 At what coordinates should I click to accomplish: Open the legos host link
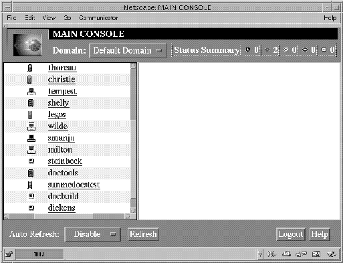[x=57, y=114]
